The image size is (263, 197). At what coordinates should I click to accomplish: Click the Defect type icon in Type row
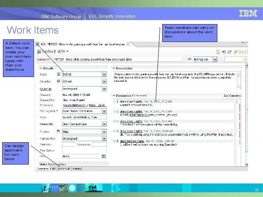[x=58, y=74]
